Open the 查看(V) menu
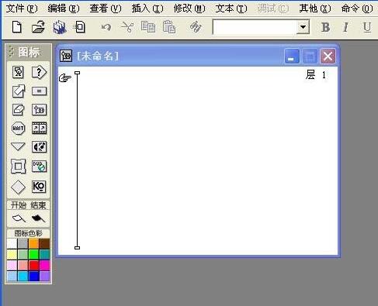The width and height of the screenshot is (378, 306). (106, 9)
